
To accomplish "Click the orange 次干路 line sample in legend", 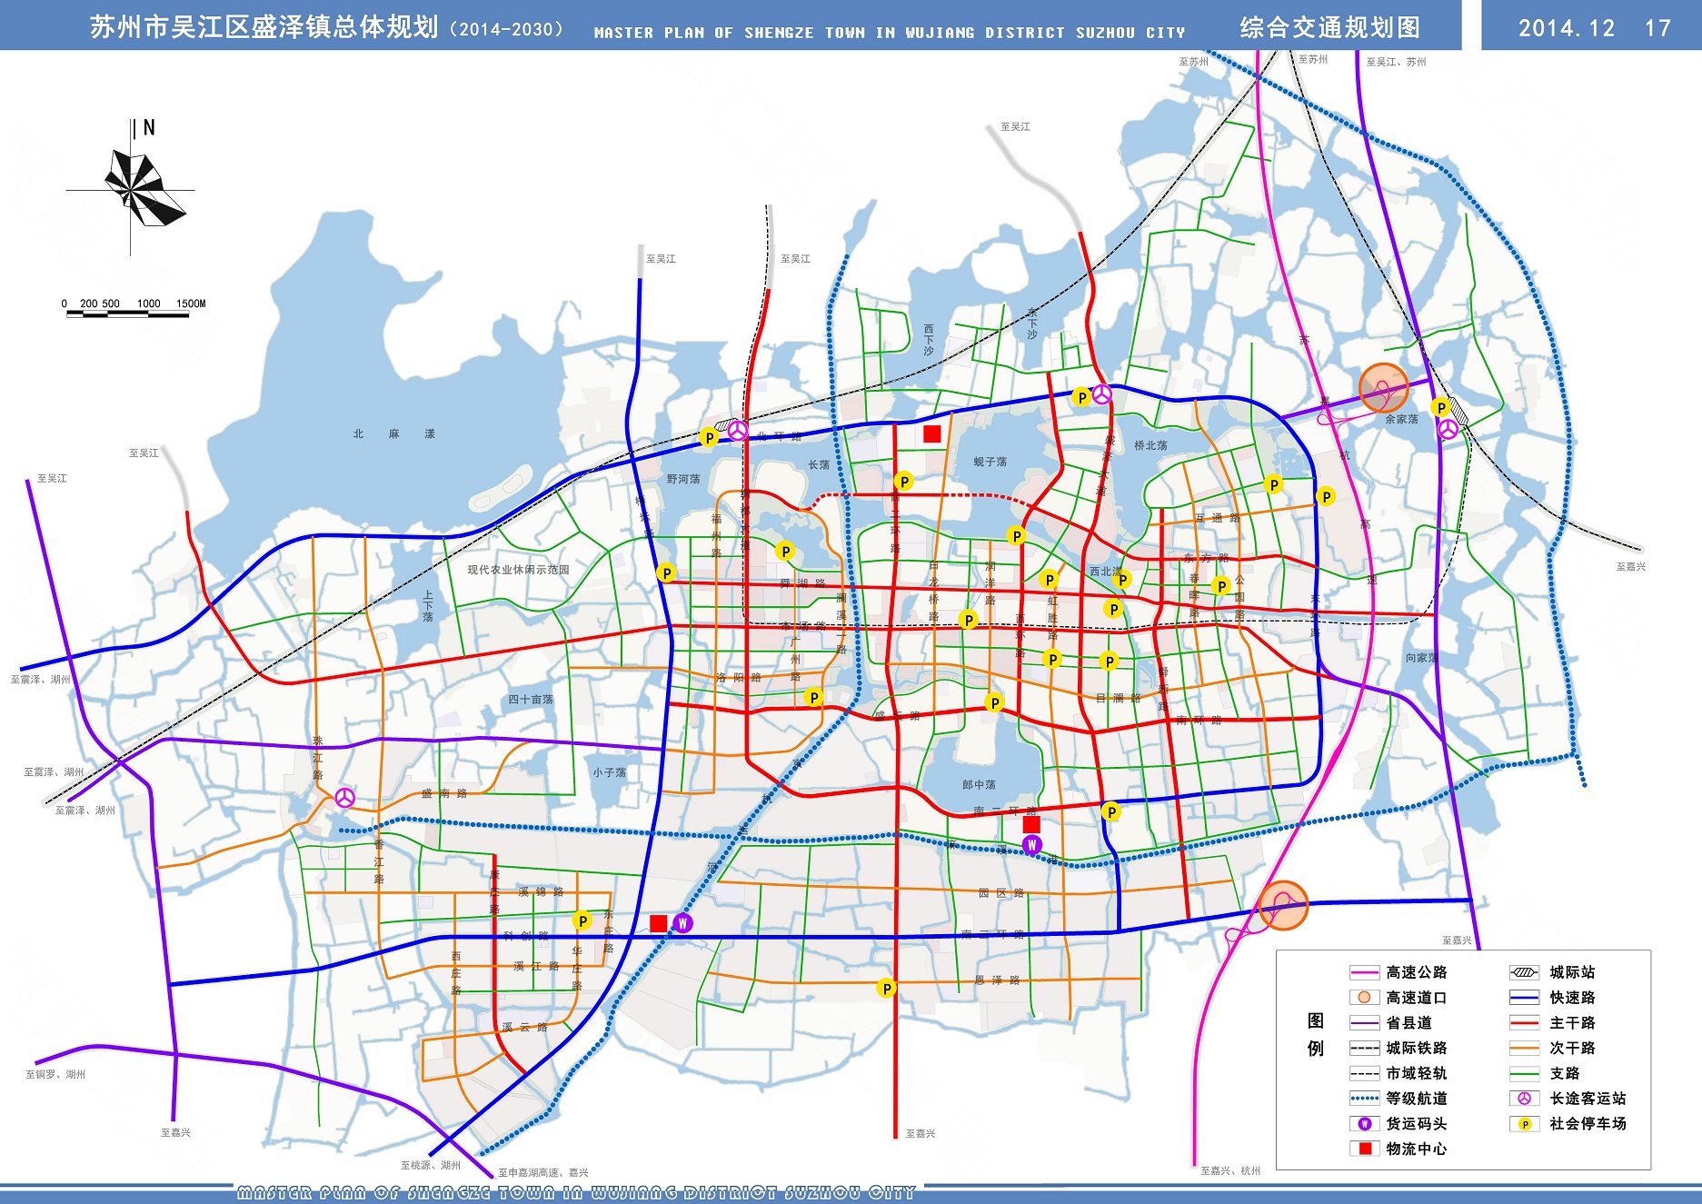I will coord(1524,1049).
